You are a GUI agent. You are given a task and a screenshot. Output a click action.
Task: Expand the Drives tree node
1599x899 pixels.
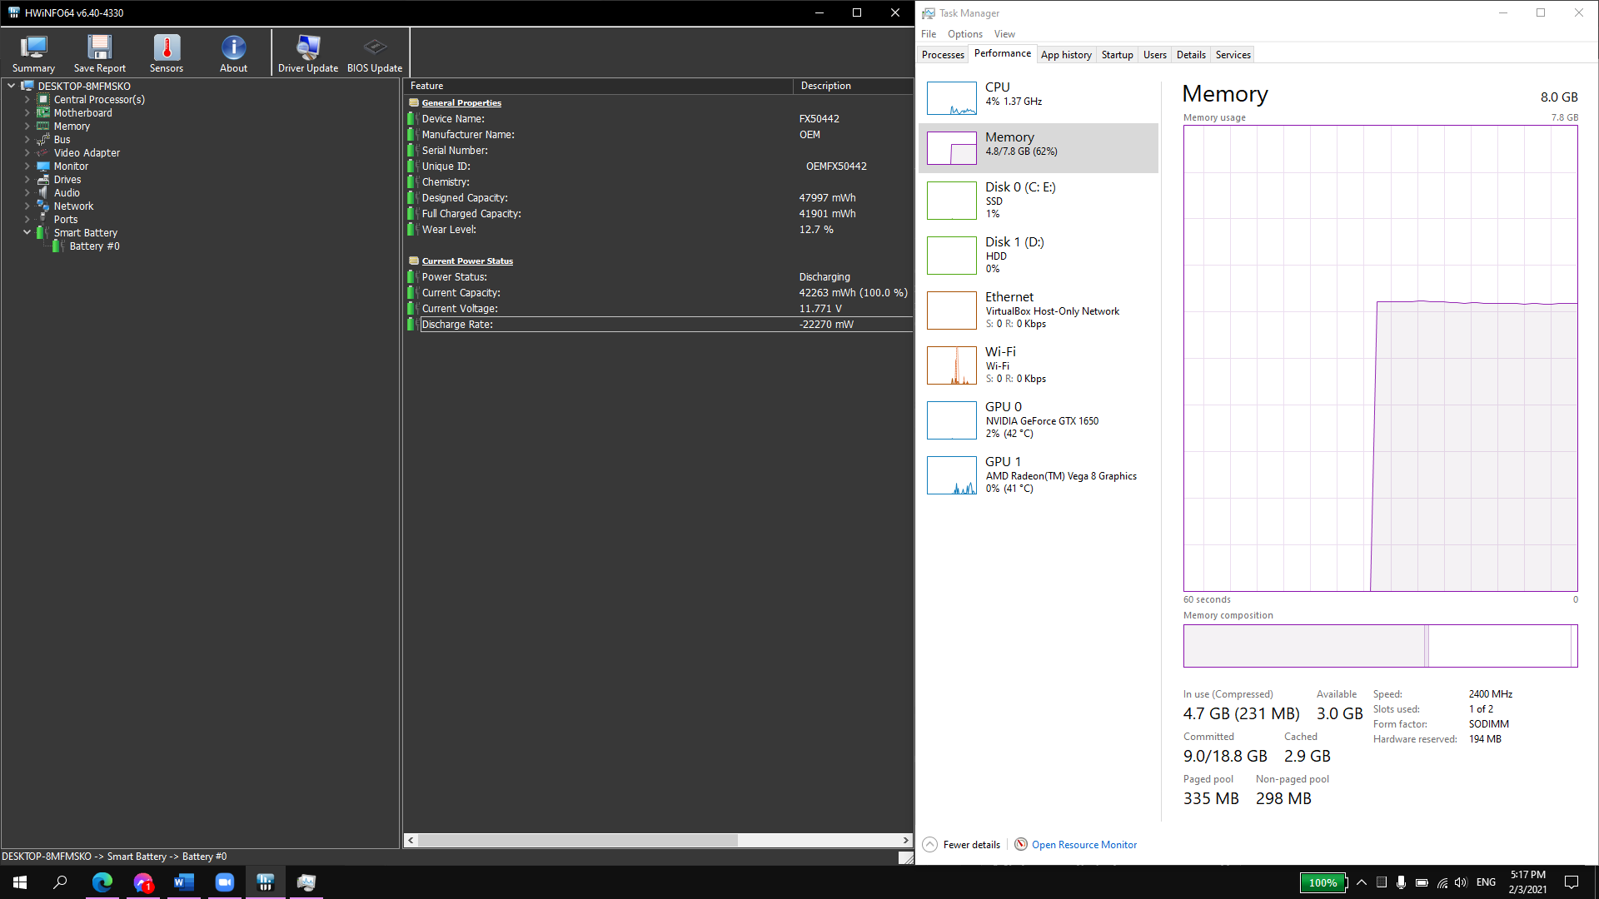tap(27, 179)
